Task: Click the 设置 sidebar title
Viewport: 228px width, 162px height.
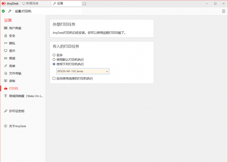Action: pos(8,20)
